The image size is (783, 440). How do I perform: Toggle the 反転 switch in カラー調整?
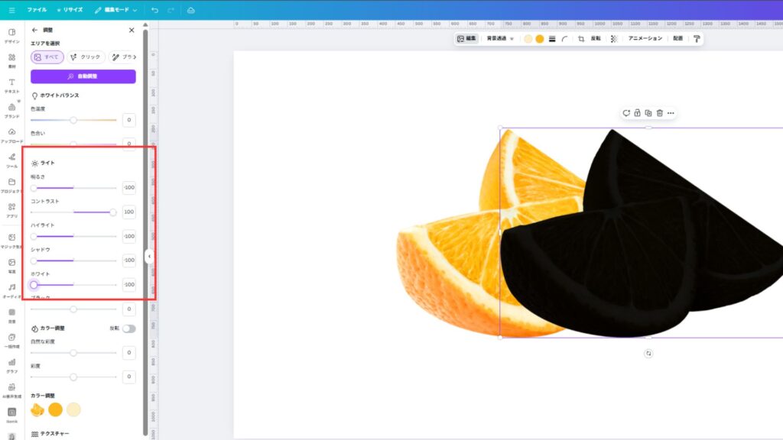click(x=128, y=328)
